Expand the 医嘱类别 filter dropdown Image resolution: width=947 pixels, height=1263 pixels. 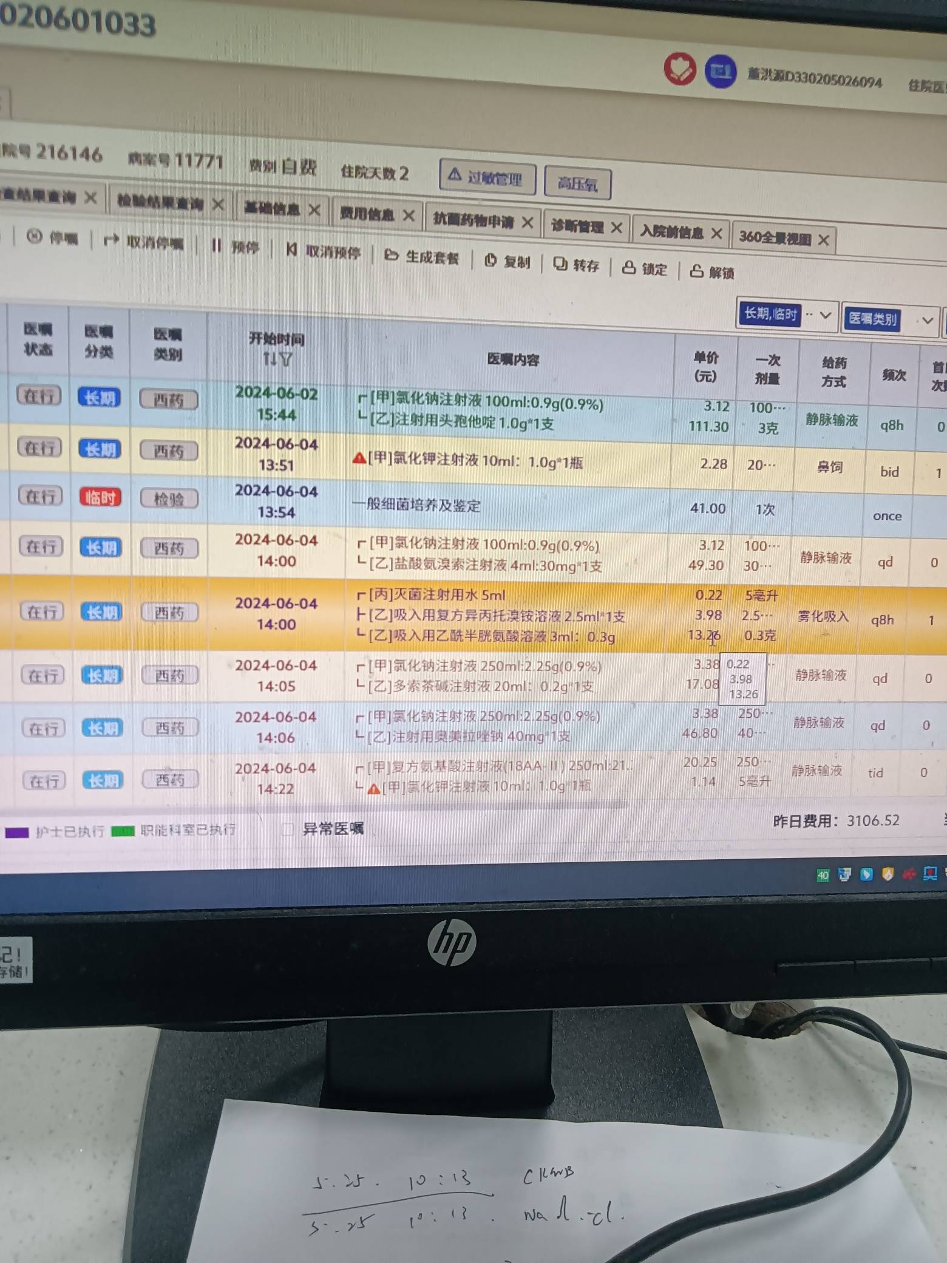tap(927, 320)
